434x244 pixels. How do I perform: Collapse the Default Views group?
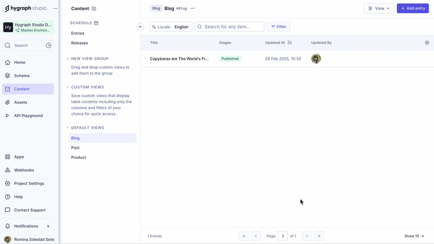coord(68,128)
